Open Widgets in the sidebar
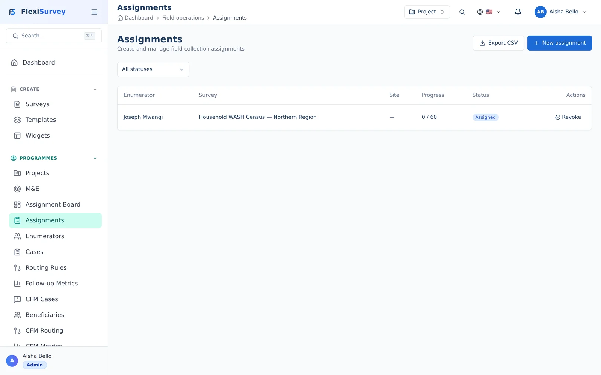 [x=55, y=136]
